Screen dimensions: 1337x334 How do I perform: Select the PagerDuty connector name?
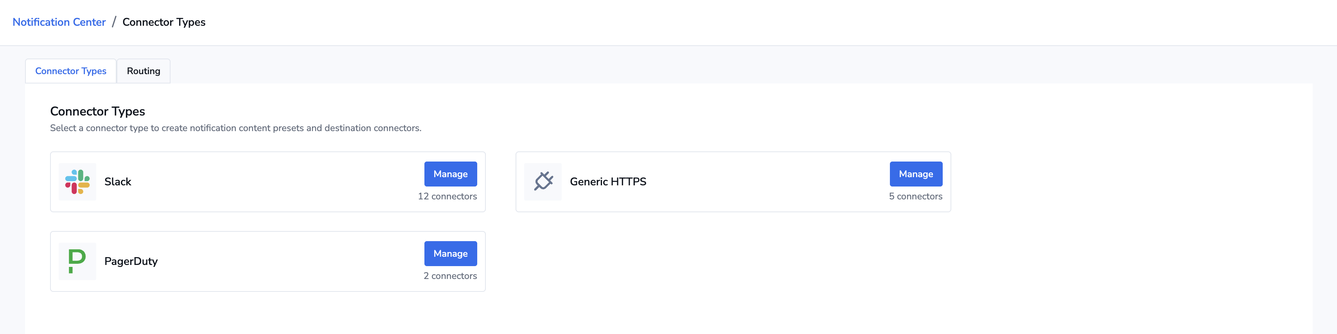click(131, 261)
